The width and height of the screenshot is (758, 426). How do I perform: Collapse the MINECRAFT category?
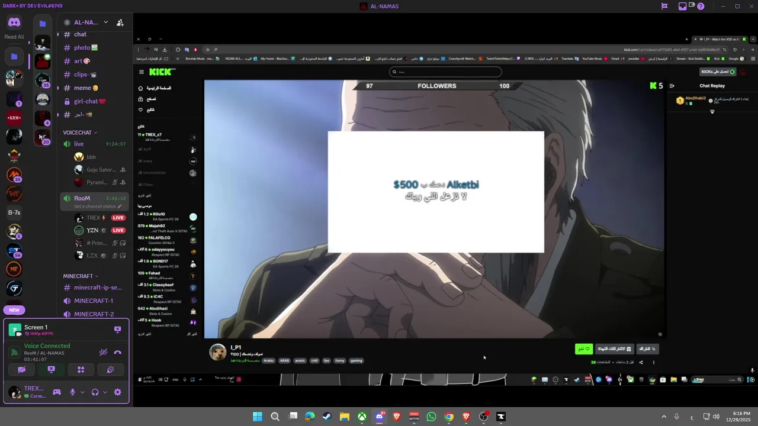81,276
